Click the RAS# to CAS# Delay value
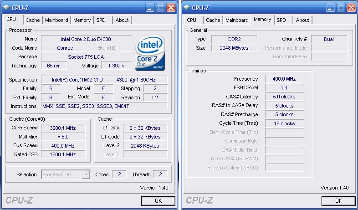 (284, 106)
